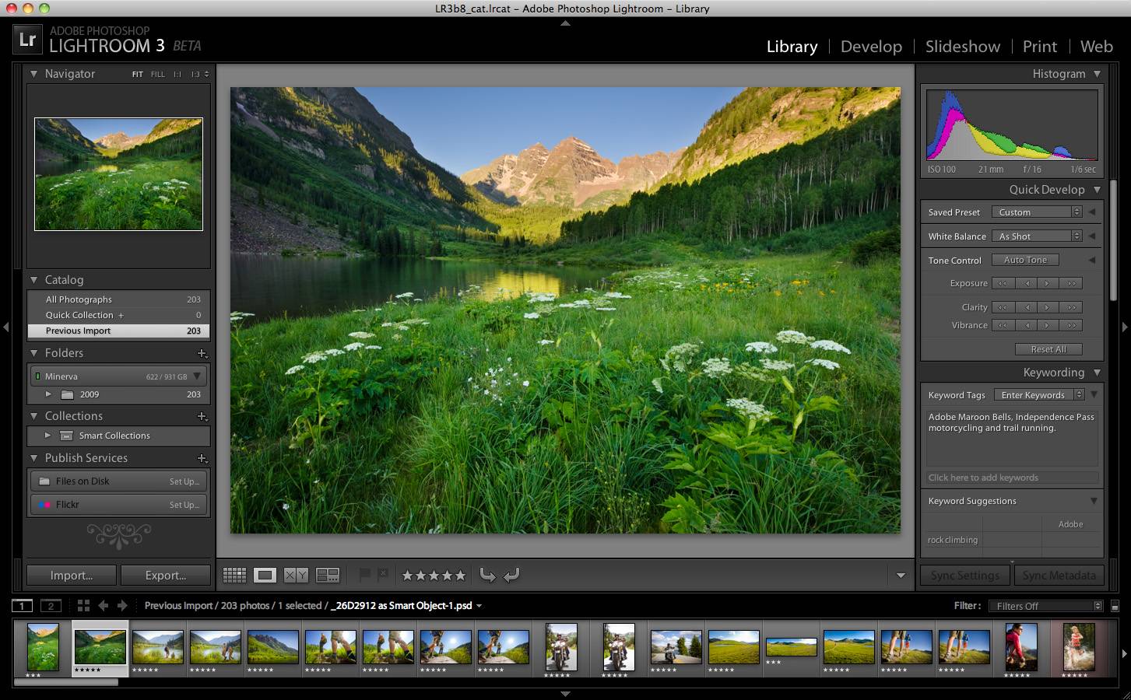Click the rotate counterclockwise arrow icon
Image resolution: width=1131 pixels, height=700 pixels.
click(x=487, y=576)
